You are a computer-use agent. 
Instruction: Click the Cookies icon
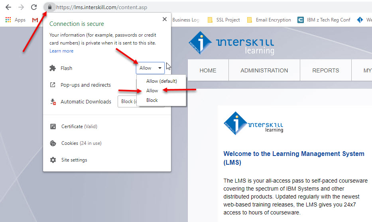pos(53,143)
